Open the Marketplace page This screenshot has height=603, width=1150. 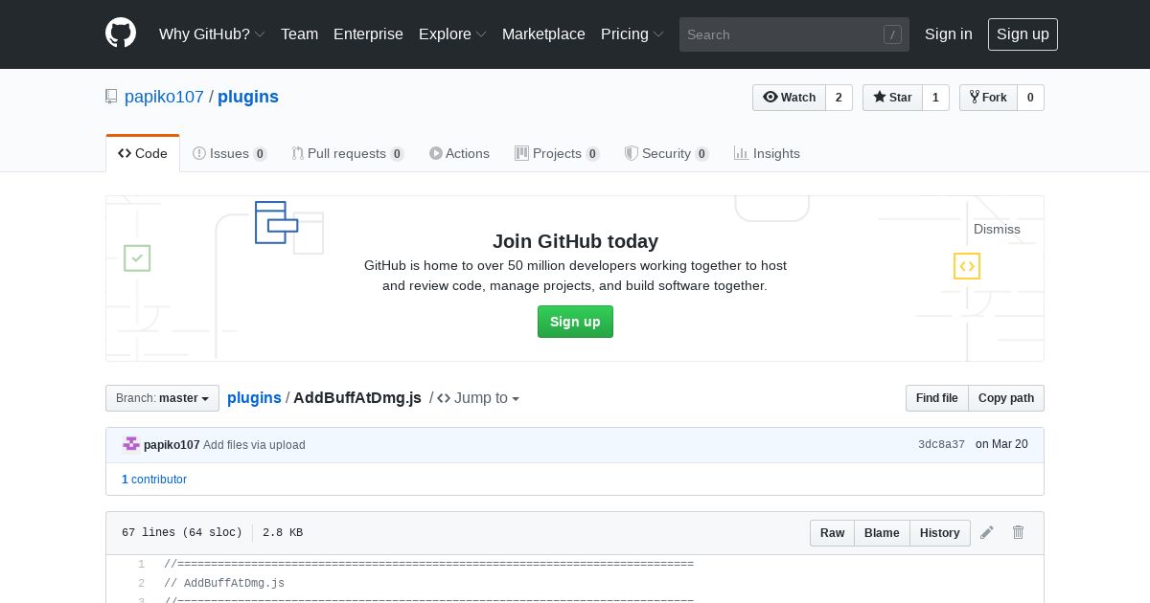coord(543,33)
